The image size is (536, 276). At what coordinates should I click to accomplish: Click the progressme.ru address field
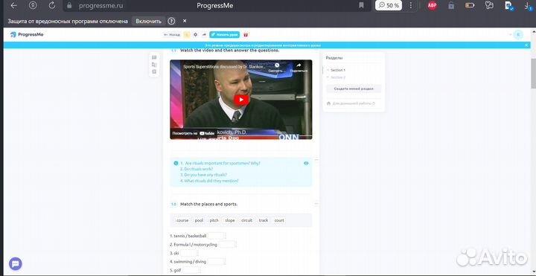click(x=100, y=5)
